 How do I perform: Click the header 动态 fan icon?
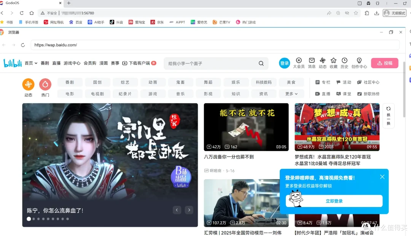pyautogui.click(x=323, y=60)
